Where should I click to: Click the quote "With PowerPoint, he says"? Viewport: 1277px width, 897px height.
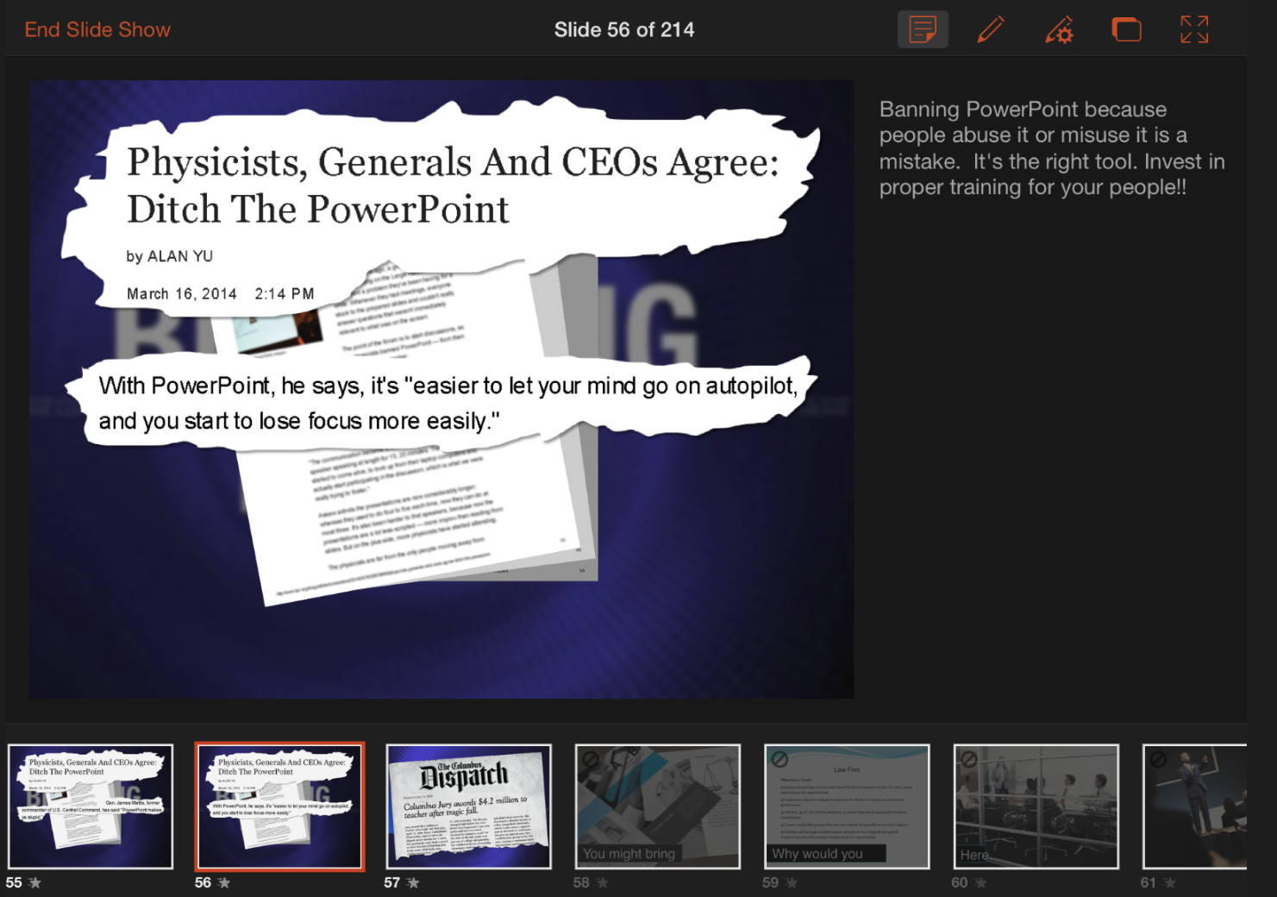point(230,386)
